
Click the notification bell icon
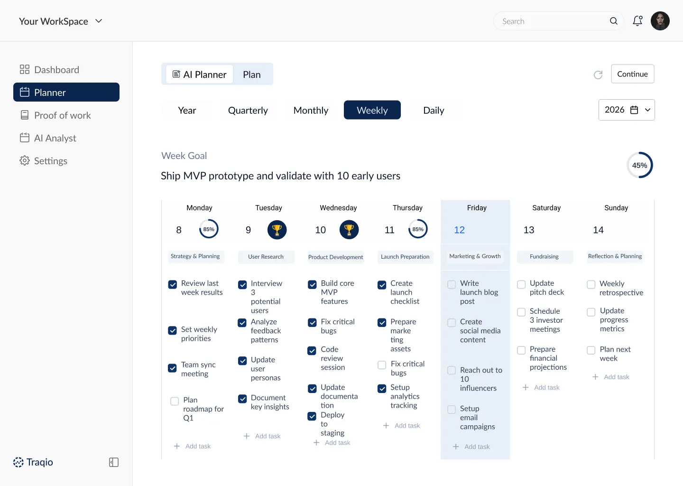637,21
